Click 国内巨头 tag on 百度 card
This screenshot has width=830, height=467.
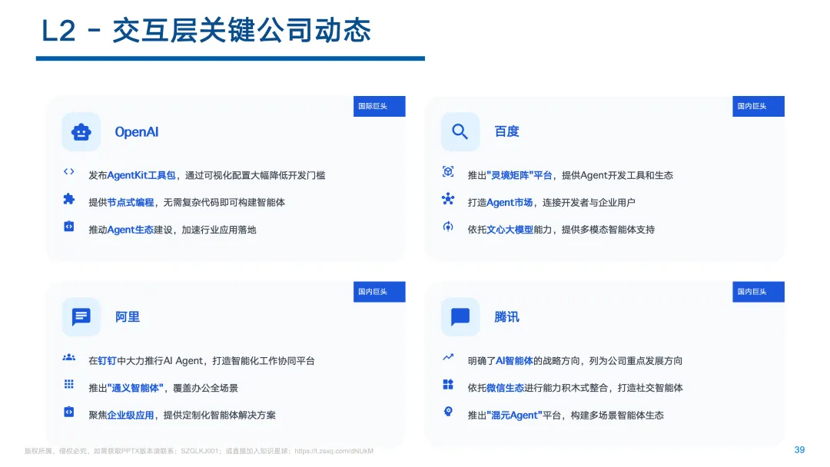point(759,106)
